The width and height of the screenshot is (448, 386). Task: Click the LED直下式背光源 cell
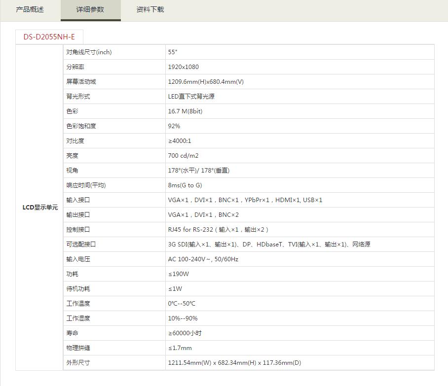(191, 97)
